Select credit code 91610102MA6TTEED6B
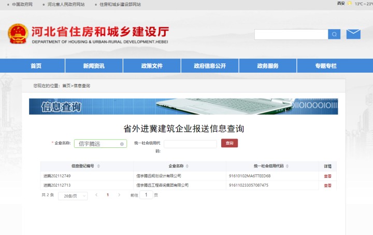Viewport: 373px width, 235px height. click(x=250, y=176)
